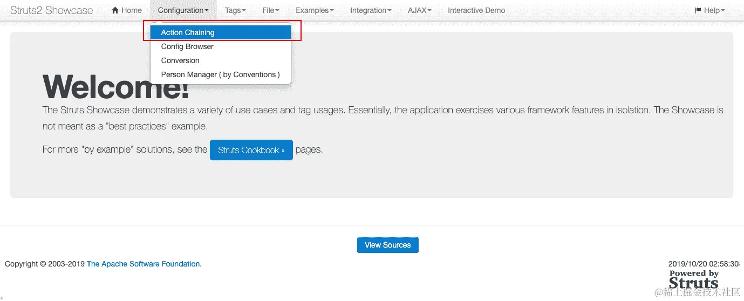744x301 pixels.
Task: Expand the AJAX dropdown menu
Action: (x=419, y=10)
